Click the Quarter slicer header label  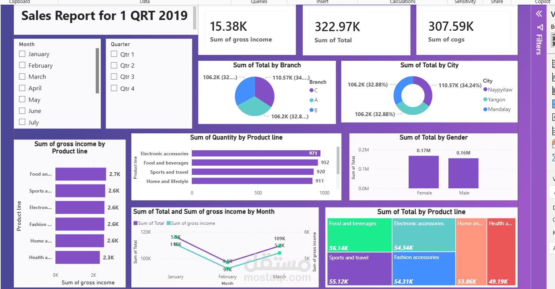[x=121, y=44]
